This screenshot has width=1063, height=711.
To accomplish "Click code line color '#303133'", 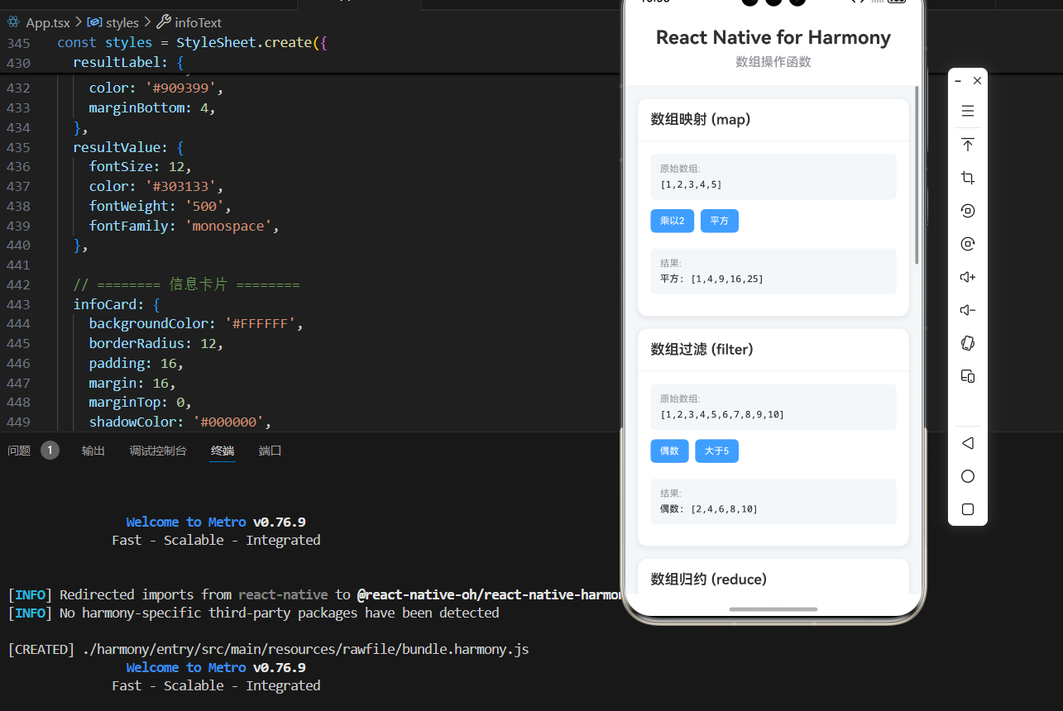I will (x=156, y=186).
